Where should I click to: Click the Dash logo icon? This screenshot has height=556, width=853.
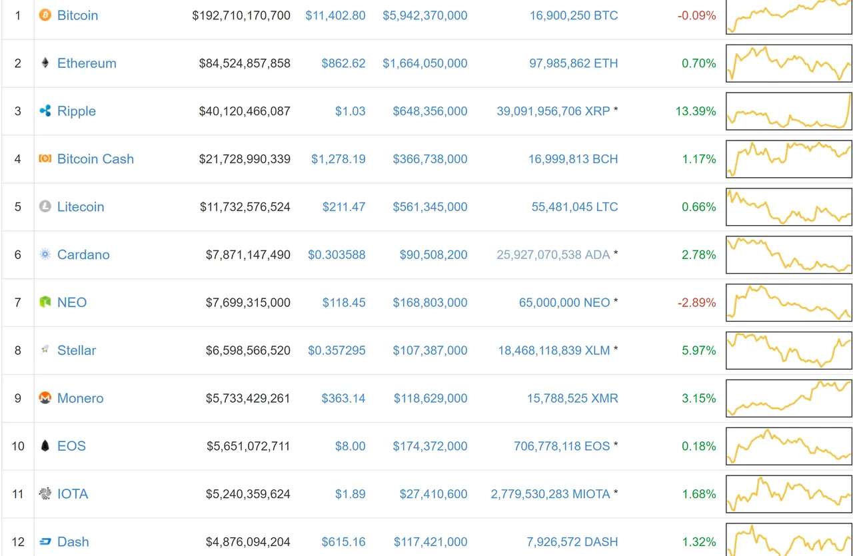[x=45, y=541]
